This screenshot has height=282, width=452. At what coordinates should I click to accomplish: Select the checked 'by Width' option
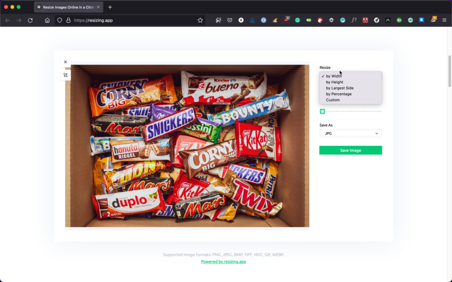coord(334,76)
